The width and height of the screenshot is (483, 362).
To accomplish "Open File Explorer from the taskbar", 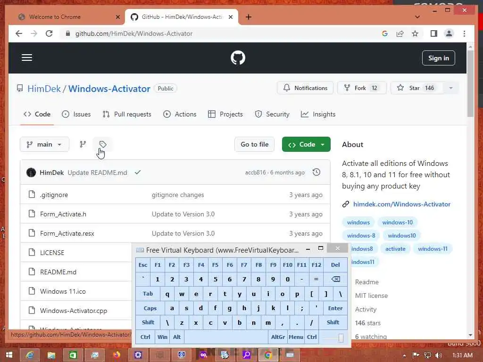I will pyautogui.click(x=51, y=355).
